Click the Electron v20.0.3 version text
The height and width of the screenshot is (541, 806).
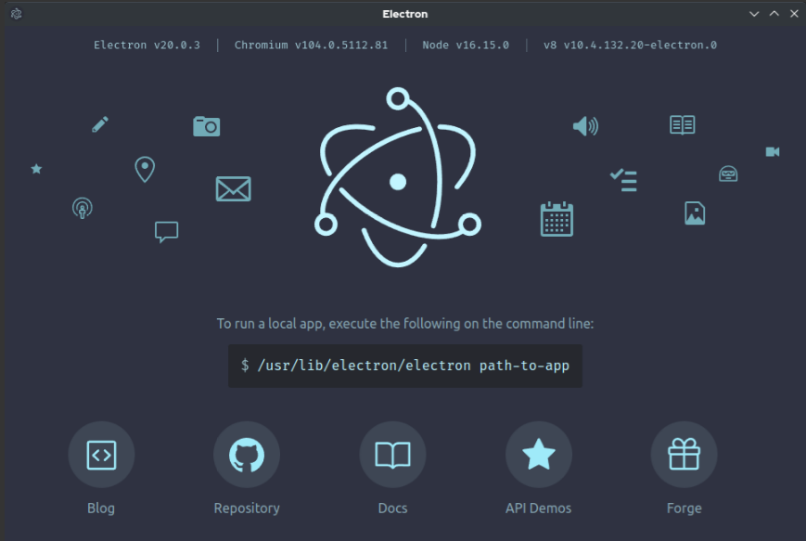click(147, 45)
